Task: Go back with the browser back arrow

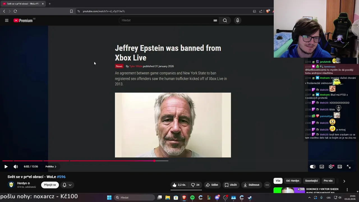Action: (x=4, y=11)
